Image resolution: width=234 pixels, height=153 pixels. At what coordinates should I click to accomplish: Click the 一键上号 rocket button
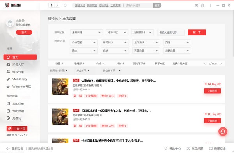tap(17, 129)
